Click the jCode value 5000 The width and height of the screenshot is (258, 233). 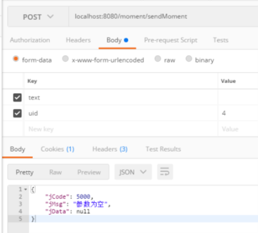click(83, 197)
